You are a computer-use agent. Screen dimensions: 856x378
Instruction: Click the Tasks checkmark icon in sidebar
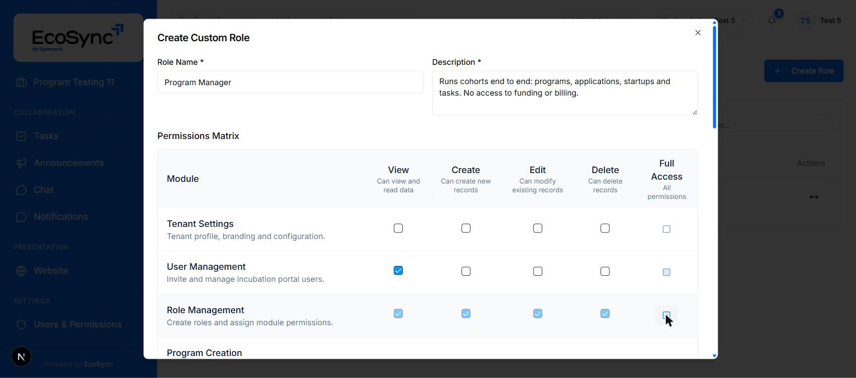click(21, 136)
